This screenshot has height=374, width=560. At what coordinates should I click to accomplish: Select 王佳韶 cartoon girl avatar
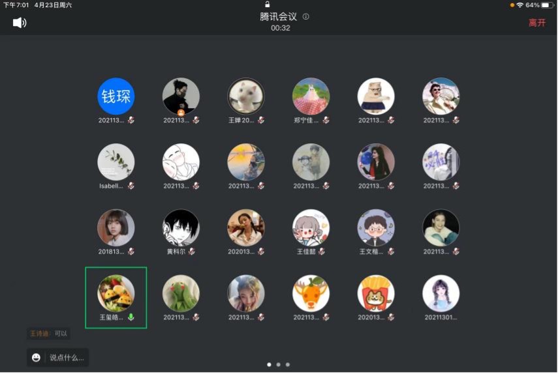(311, 227)
